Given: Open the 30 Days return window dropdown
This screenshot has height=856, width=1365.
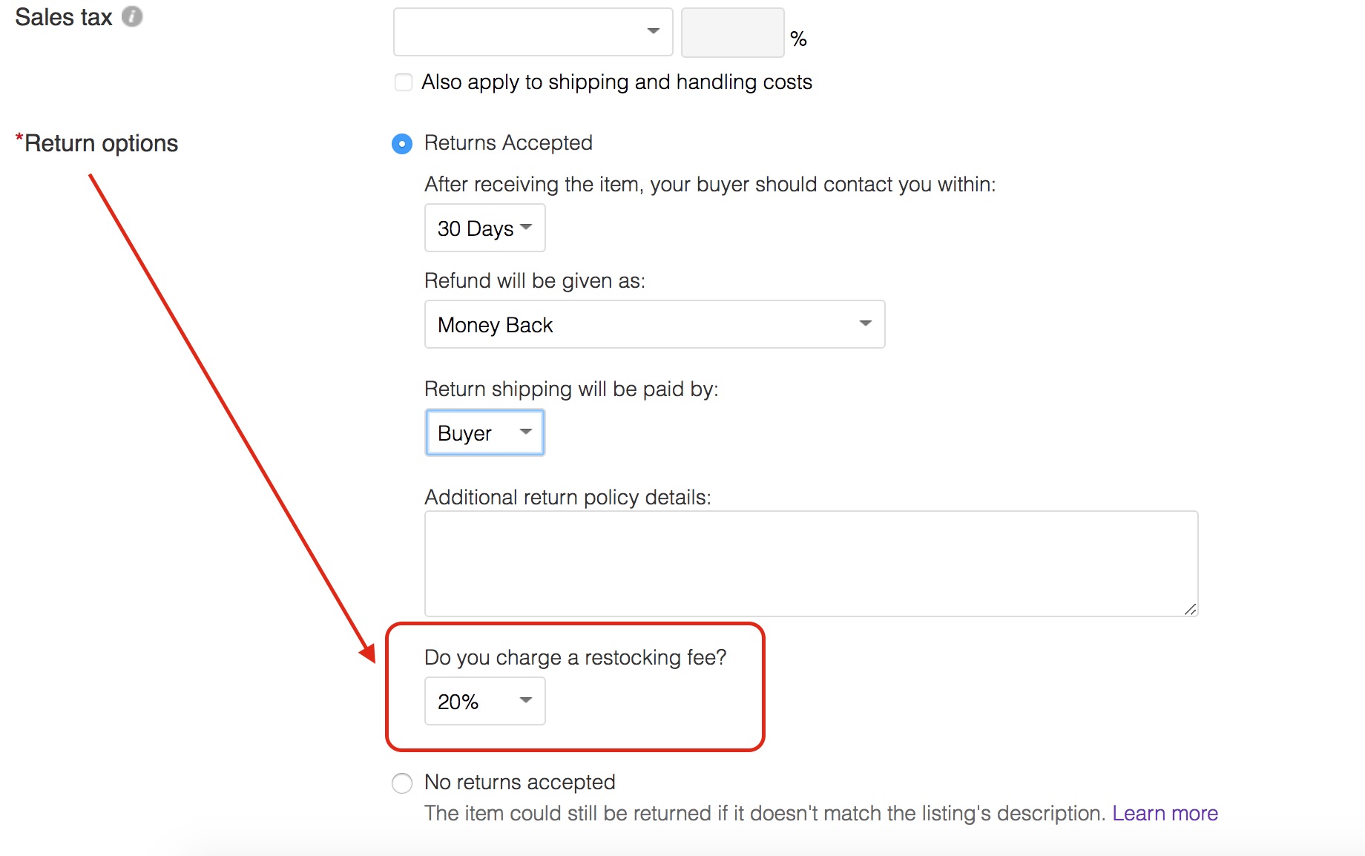Looking at the screenshot, I should click(484, 228).
